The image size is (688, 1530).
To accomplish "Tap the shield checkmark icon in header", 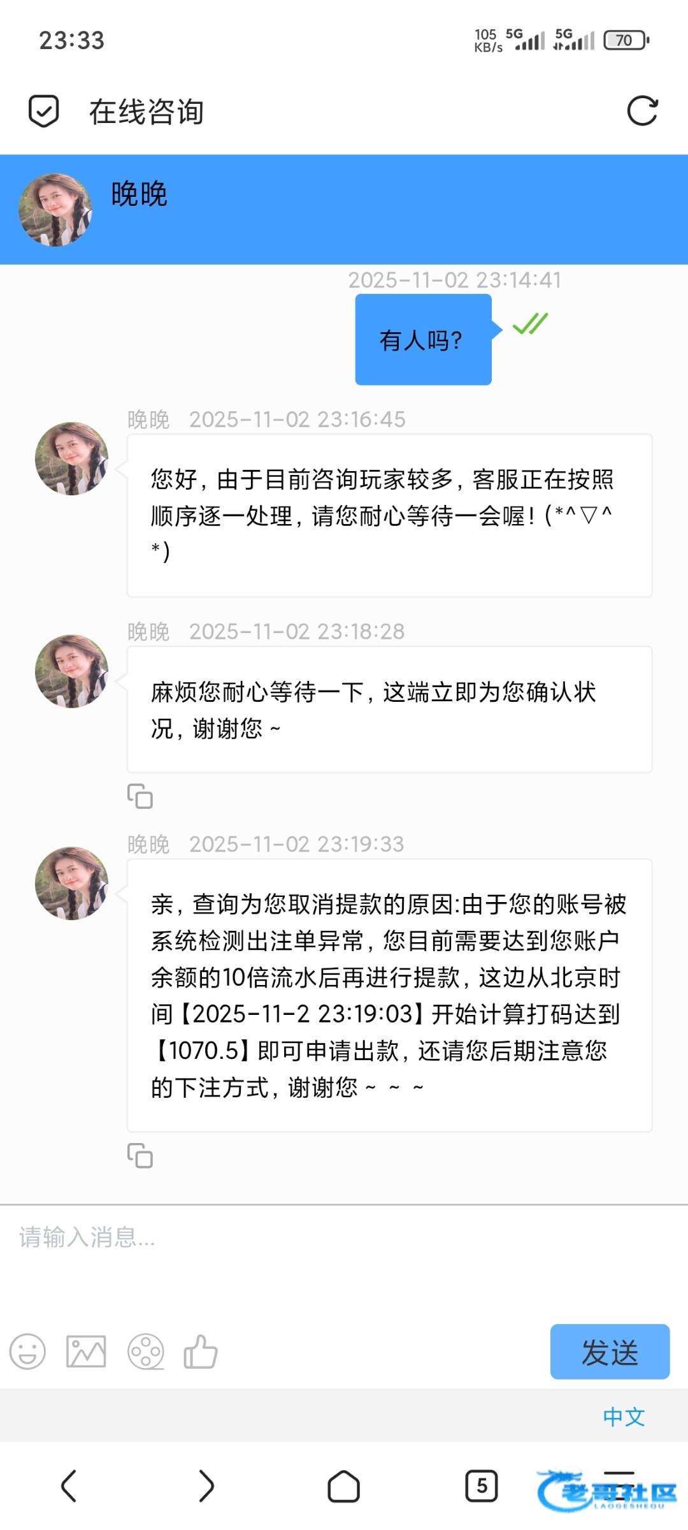I will [x=44, y=112].
